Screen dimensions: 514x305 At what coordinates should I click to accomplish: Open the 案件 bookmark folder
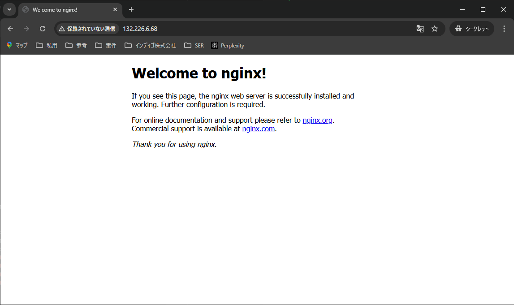pos(106,46)
